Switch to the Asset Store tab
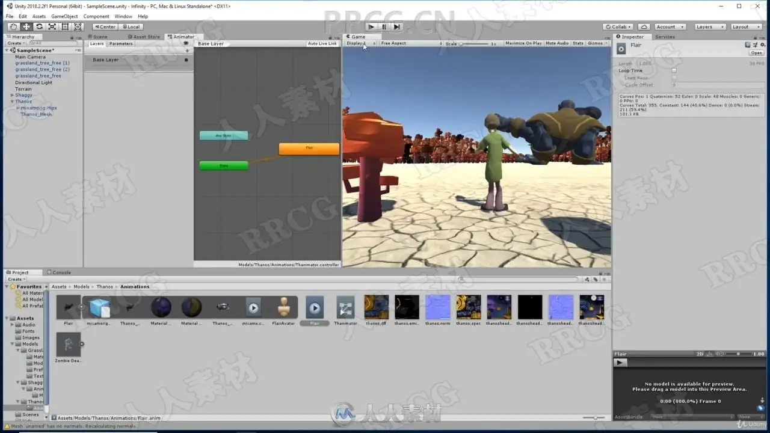 click(x=144, y=37)
